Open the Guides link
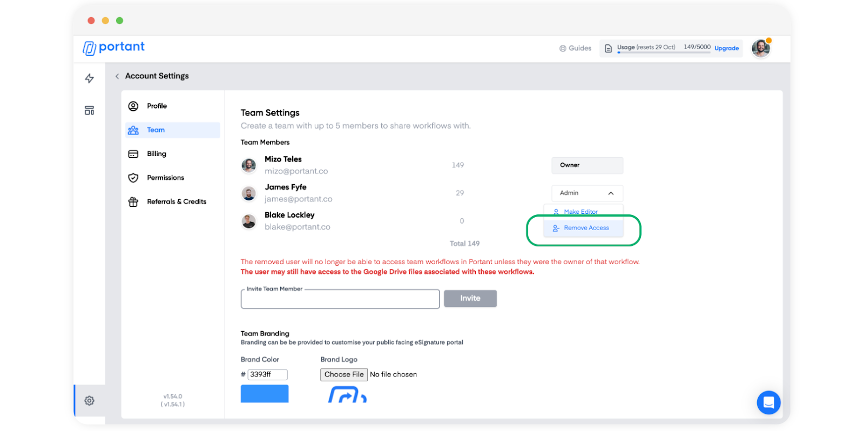 pyautogui.click(x=576, y=49)
